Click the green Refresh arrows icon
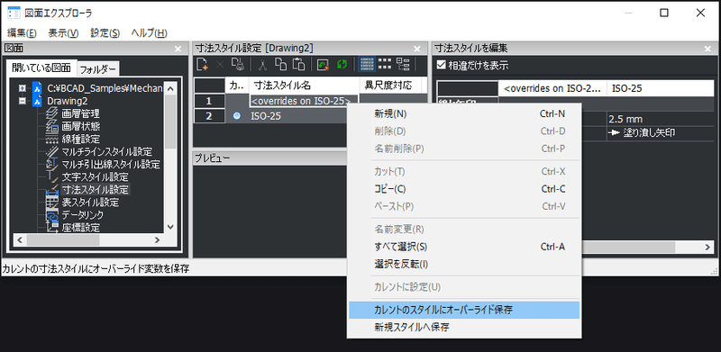Image resolution: width=721 pixels, height=352 pixels. tap(342, 65)
